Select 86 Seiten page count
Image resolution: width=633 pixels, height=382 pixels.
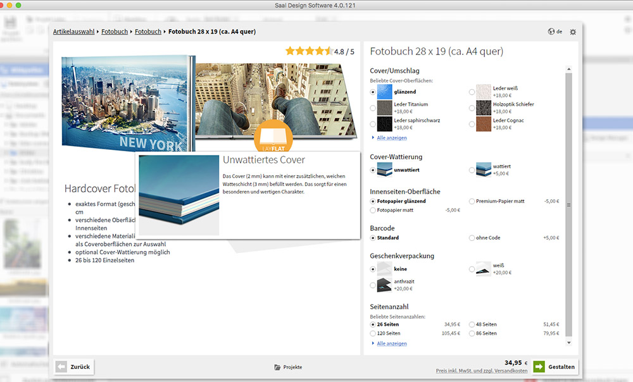472,333
